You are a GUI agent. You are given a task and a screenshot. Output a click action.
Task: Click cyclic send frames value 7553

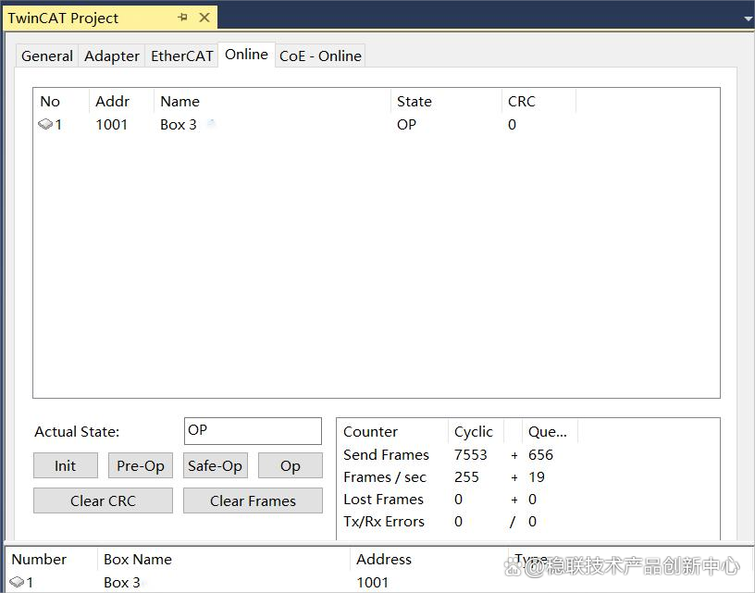pos(470,454)
